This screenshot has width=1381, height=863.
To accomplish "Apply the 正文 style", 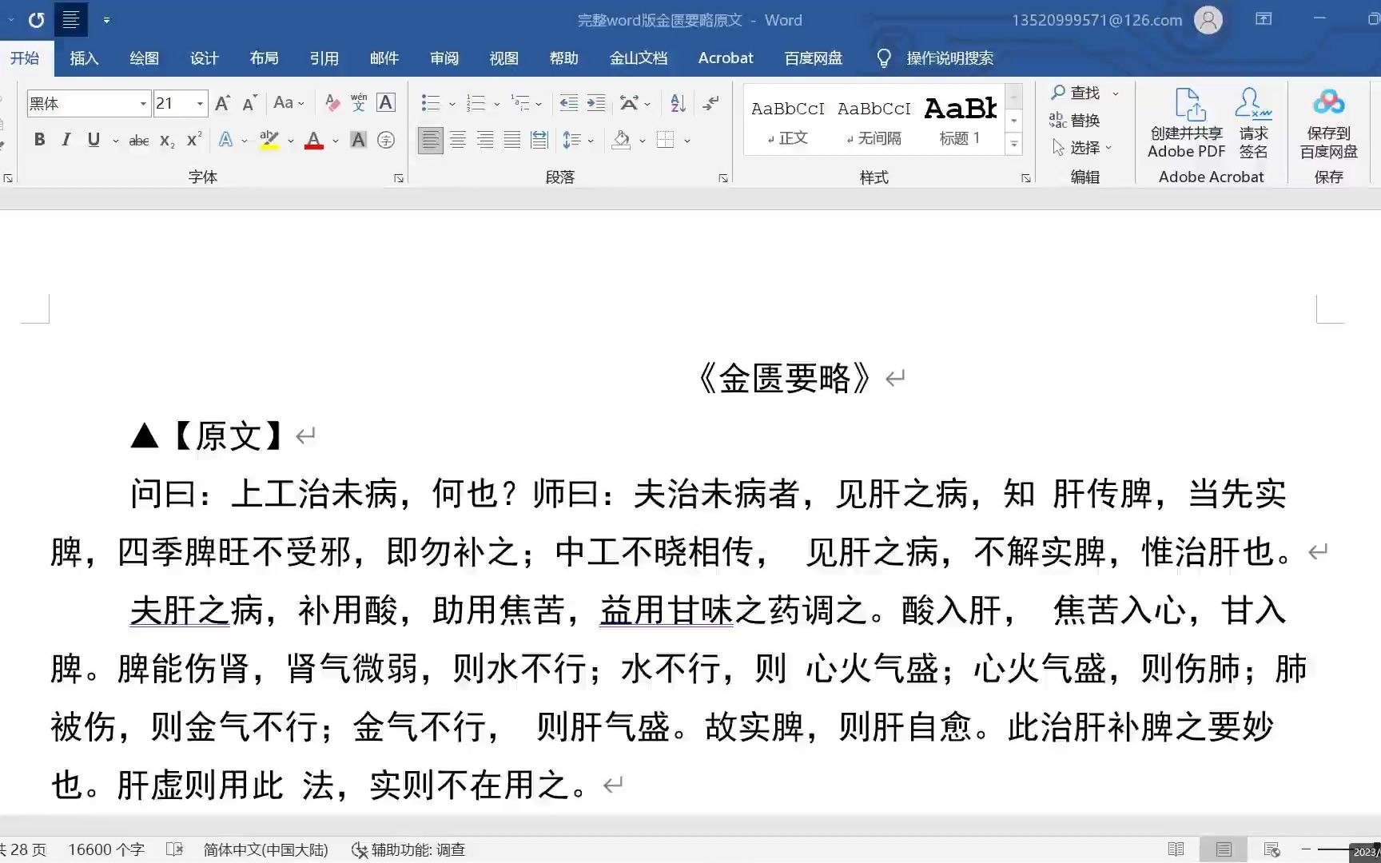I will pos(788,121).
